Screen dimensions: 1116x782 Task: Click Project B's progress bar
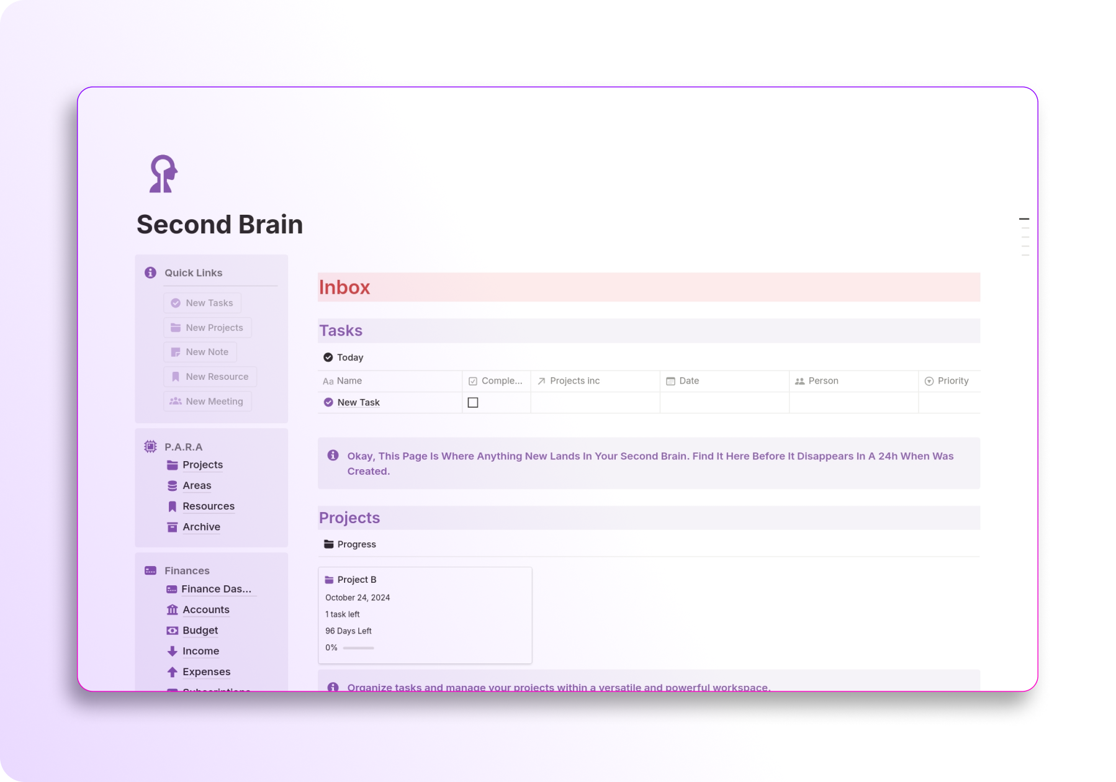click(358, 648)
